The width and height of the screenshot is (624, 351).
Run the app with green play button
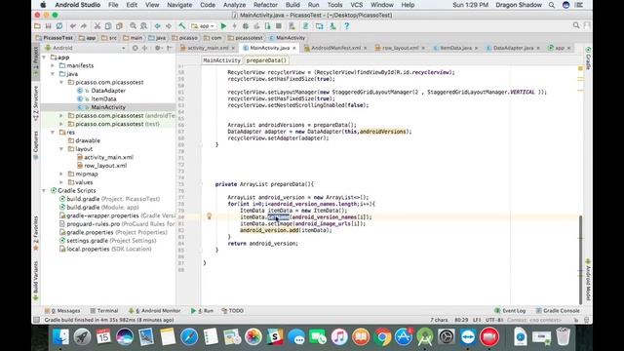(x=223, y=26)
